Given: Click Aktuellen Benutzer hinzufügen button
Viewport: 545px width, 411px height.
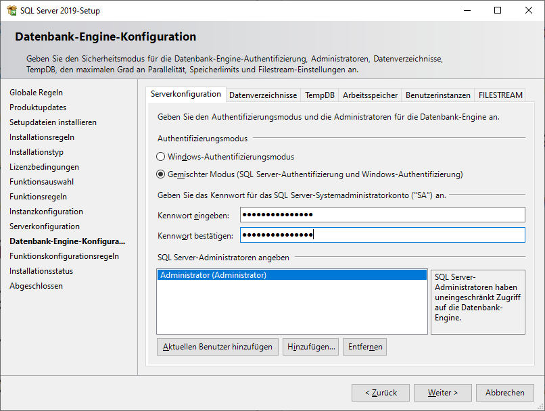Looking at the screenshot, I should pos(218,347).
